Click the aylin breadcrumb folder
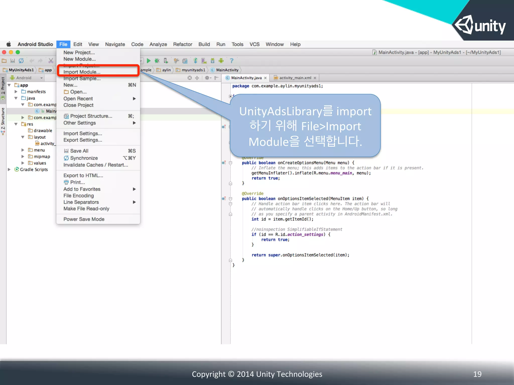 (166, 70)
